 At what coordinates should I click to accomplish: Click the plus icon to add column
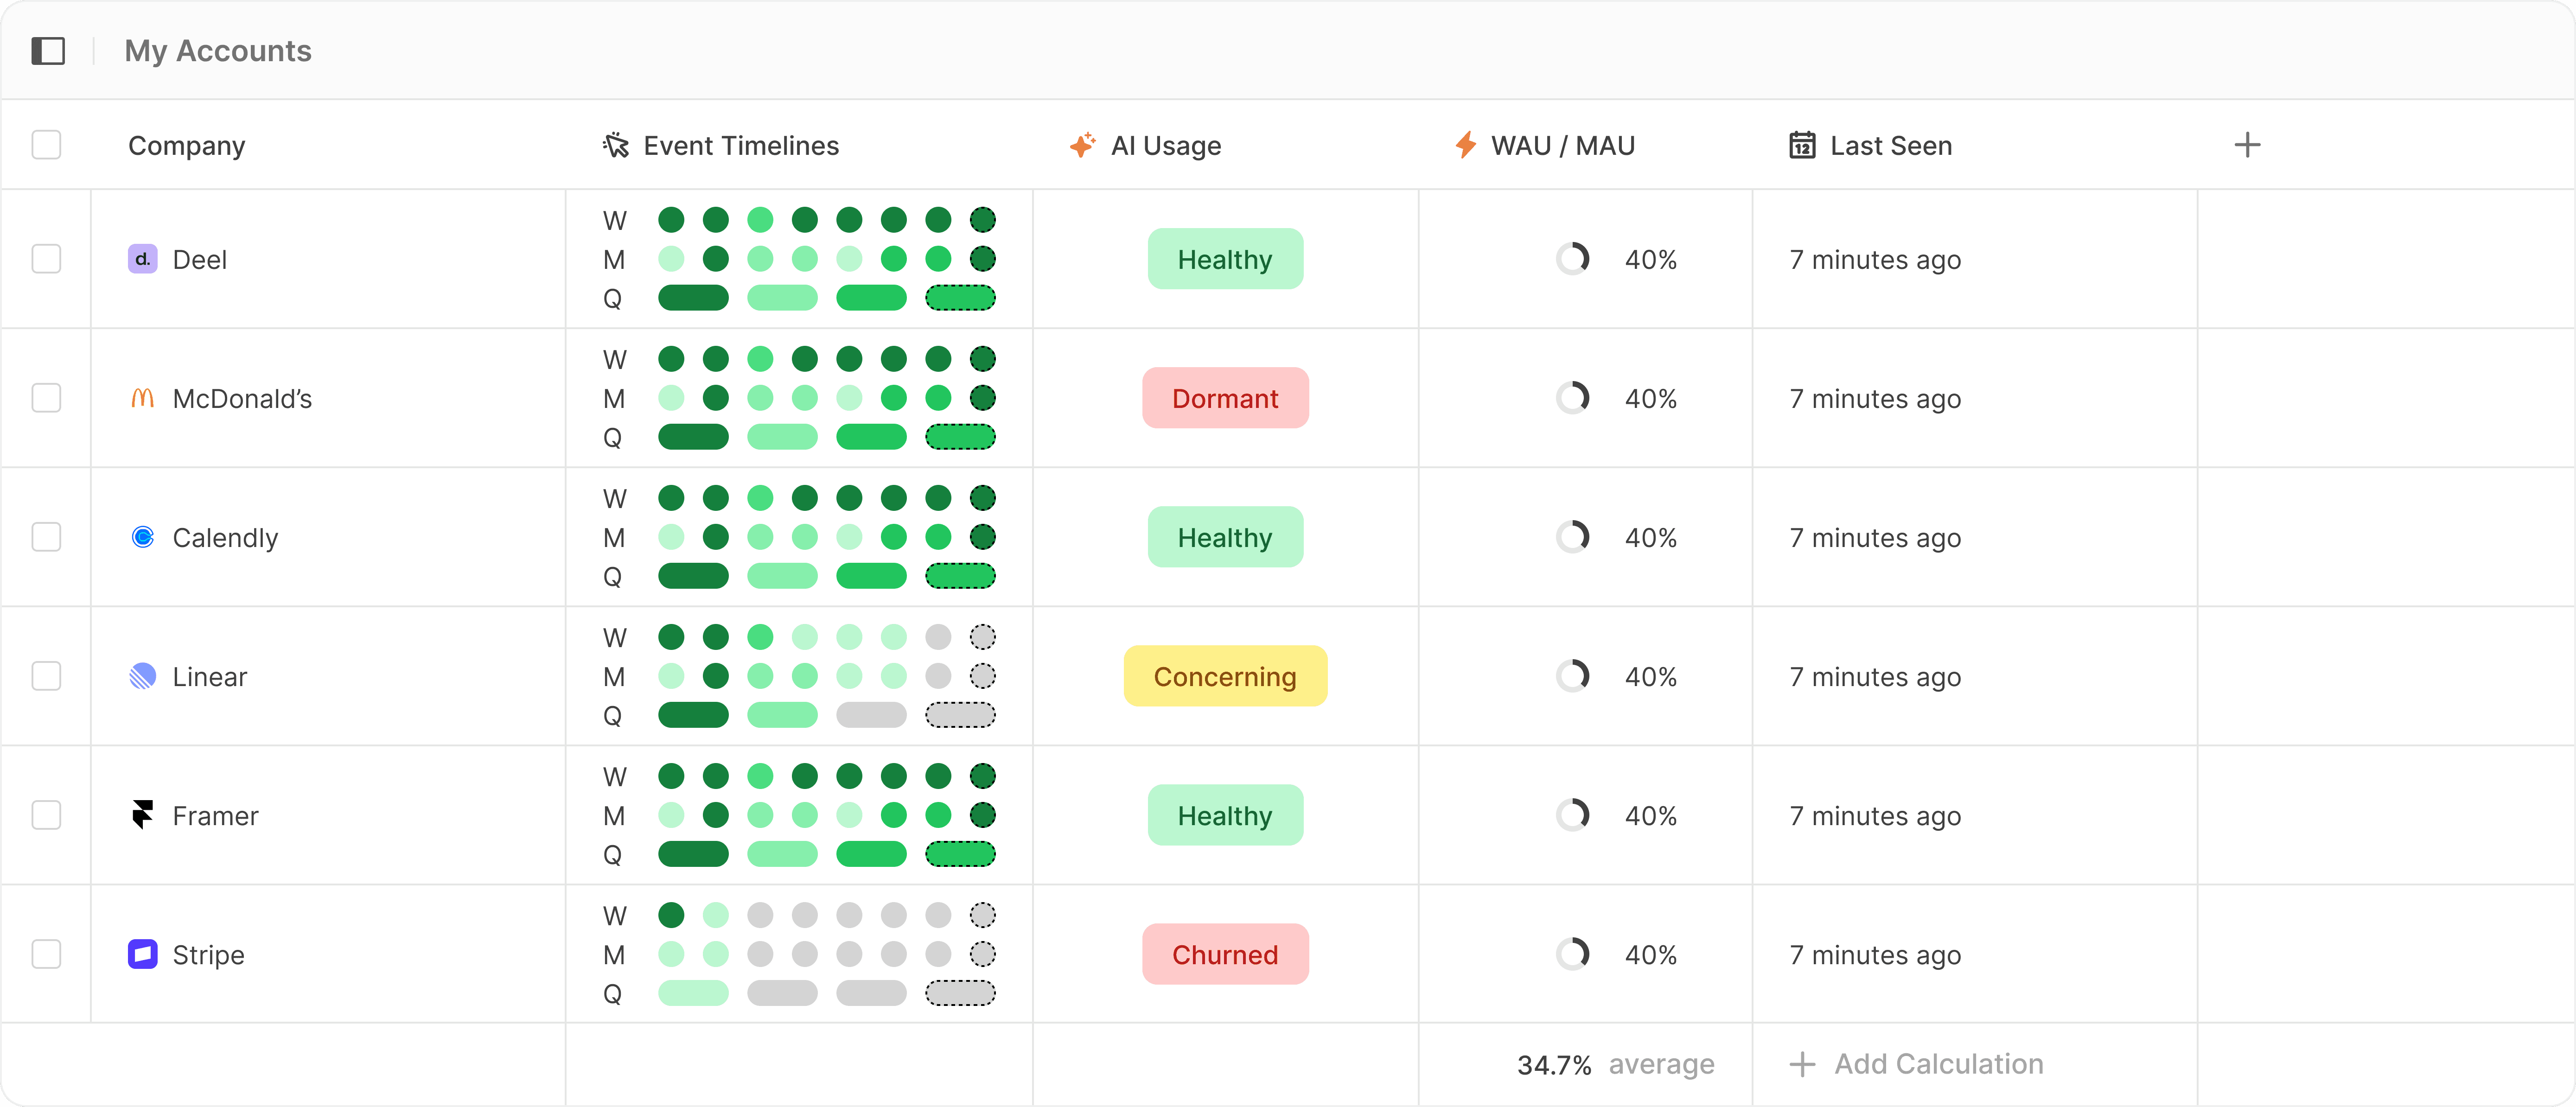(2246, 145)
